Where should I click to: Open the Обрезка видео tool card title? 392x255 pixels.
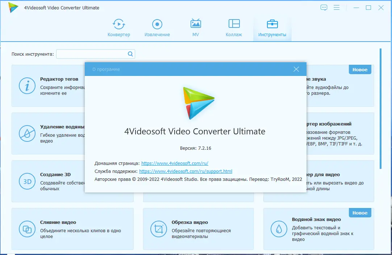[x=190, y=222]
